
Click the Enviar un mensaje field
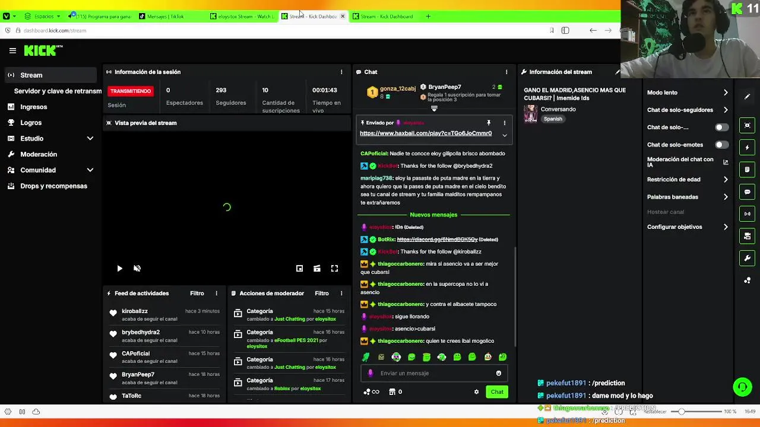pyautogui.click(x=433, y=373)
